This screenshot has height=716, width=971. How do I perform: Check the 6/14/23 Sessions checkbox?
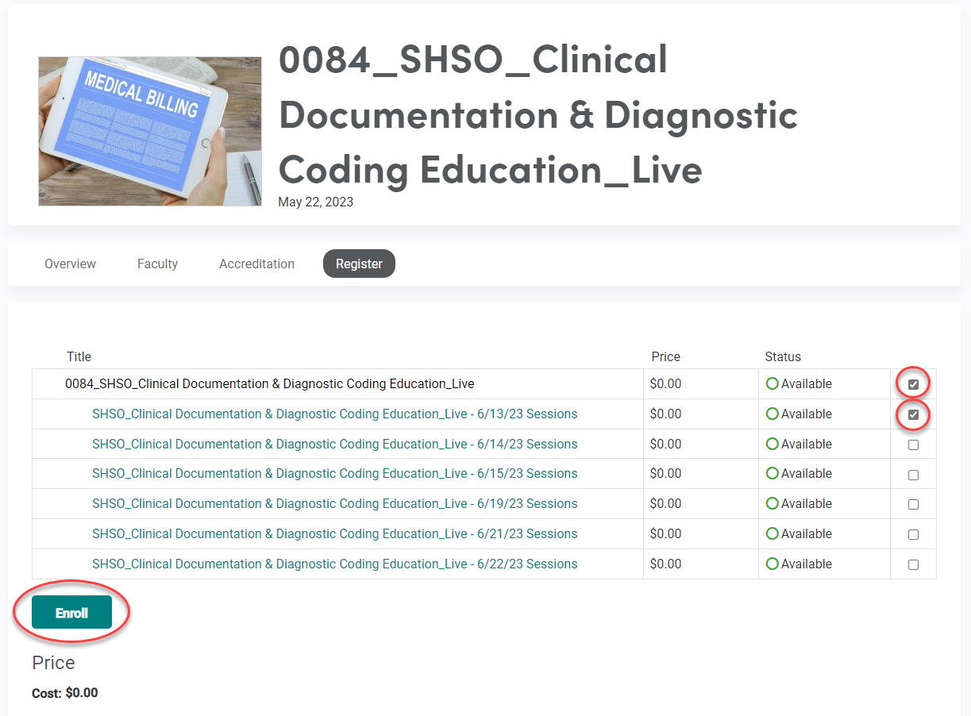point(913,445)
